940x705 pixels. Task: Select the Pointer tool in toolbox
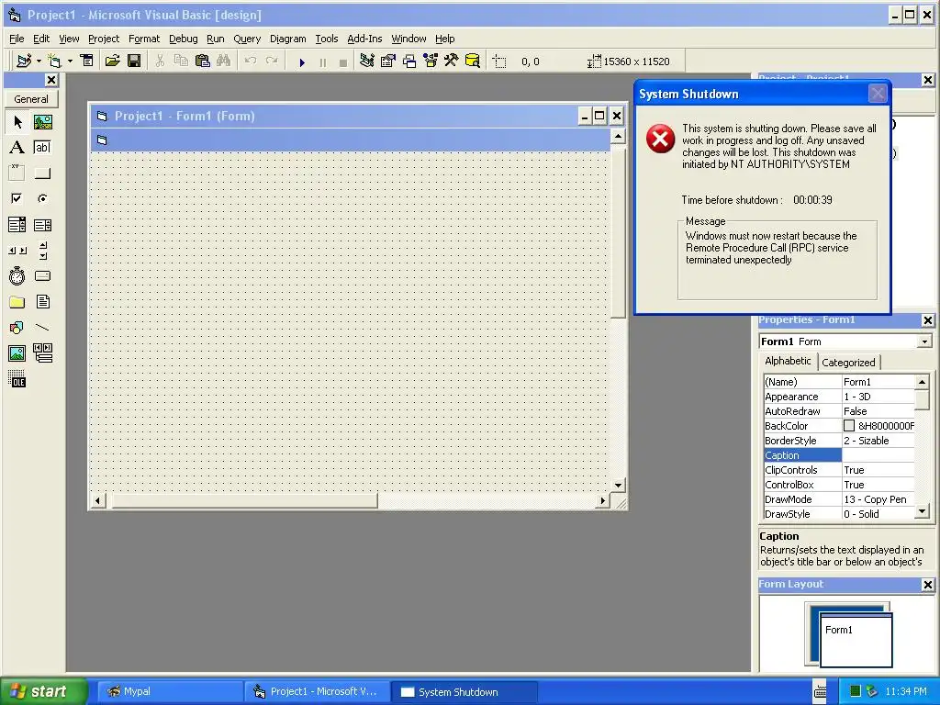(17, 122)
